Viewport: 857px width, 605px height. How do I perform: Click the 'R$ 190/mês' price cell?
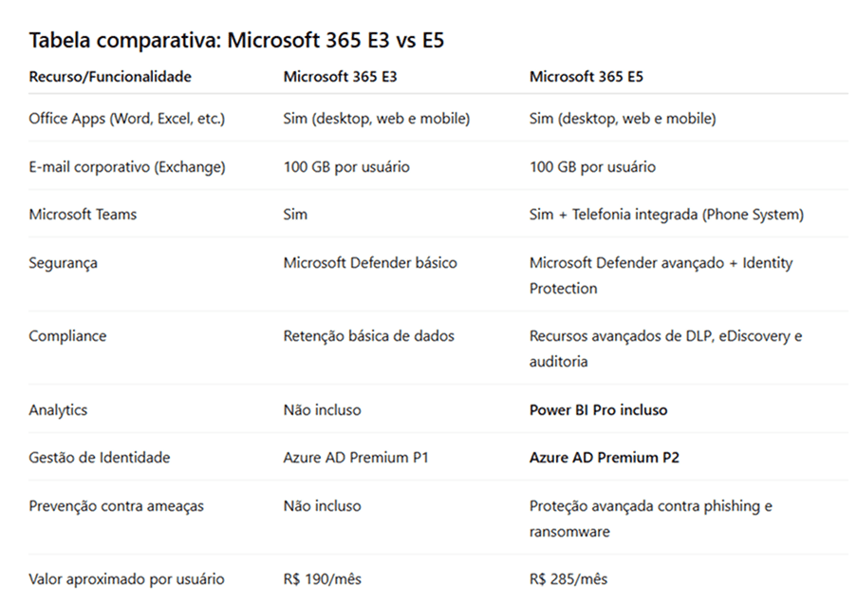pos(322,578)
